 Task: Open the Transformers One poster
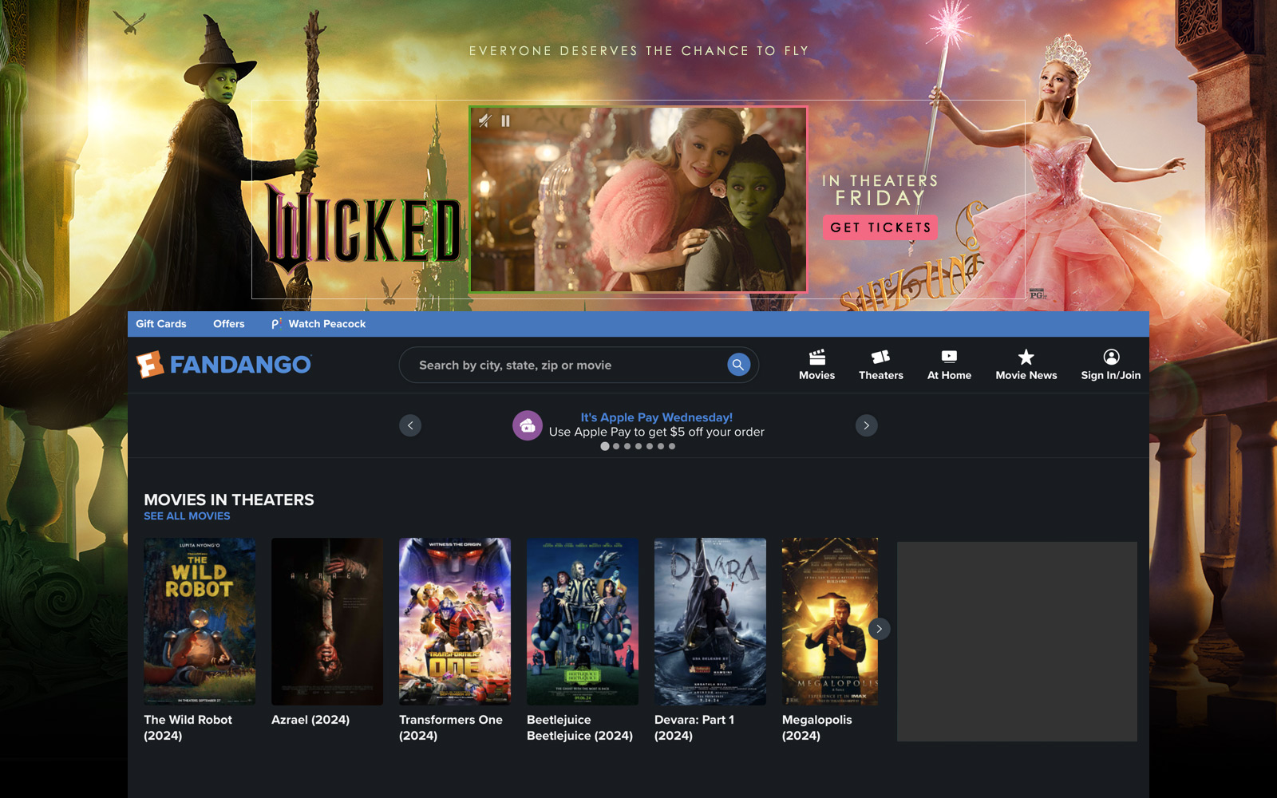(455, 622)
